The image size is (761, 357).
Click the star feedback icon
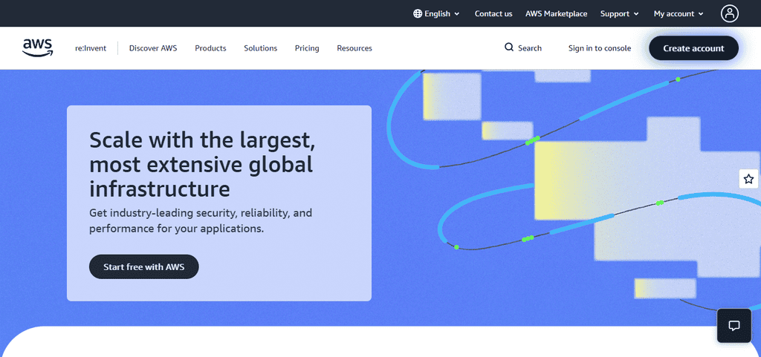[749, 179]
